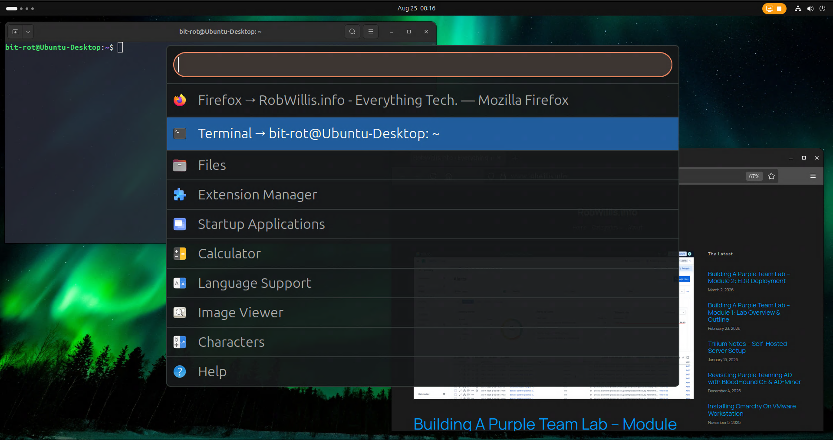Screen dimensions: 833x440
Task: Click the date and time clock
Action: pyautogui.click(x=416, y=8)
